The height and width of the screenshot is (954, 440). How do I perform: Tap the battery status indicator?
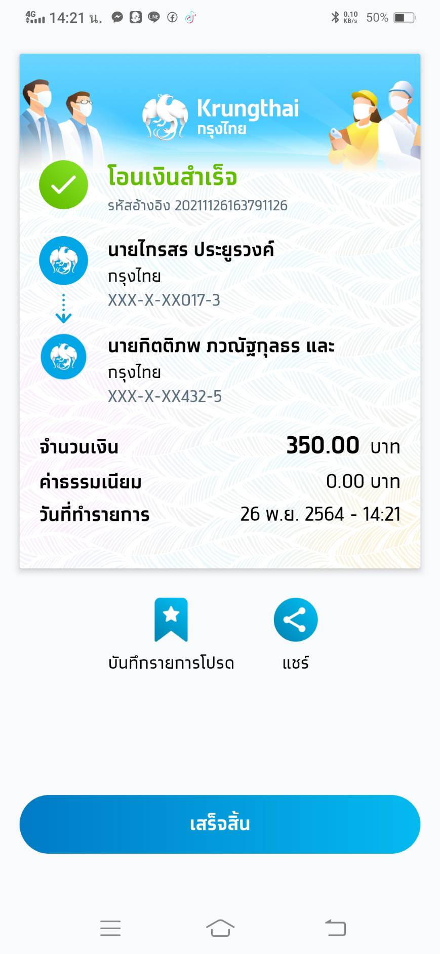(404, 18)
